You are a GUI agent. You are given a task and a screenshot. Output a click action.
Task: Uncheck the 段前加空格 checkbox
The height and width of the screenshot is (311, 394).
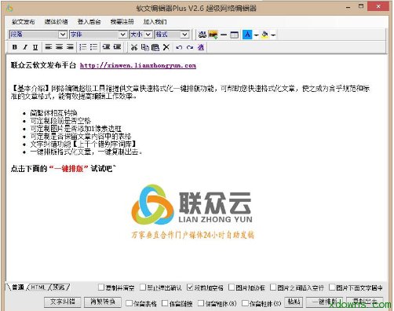click(x=190, y=287)
